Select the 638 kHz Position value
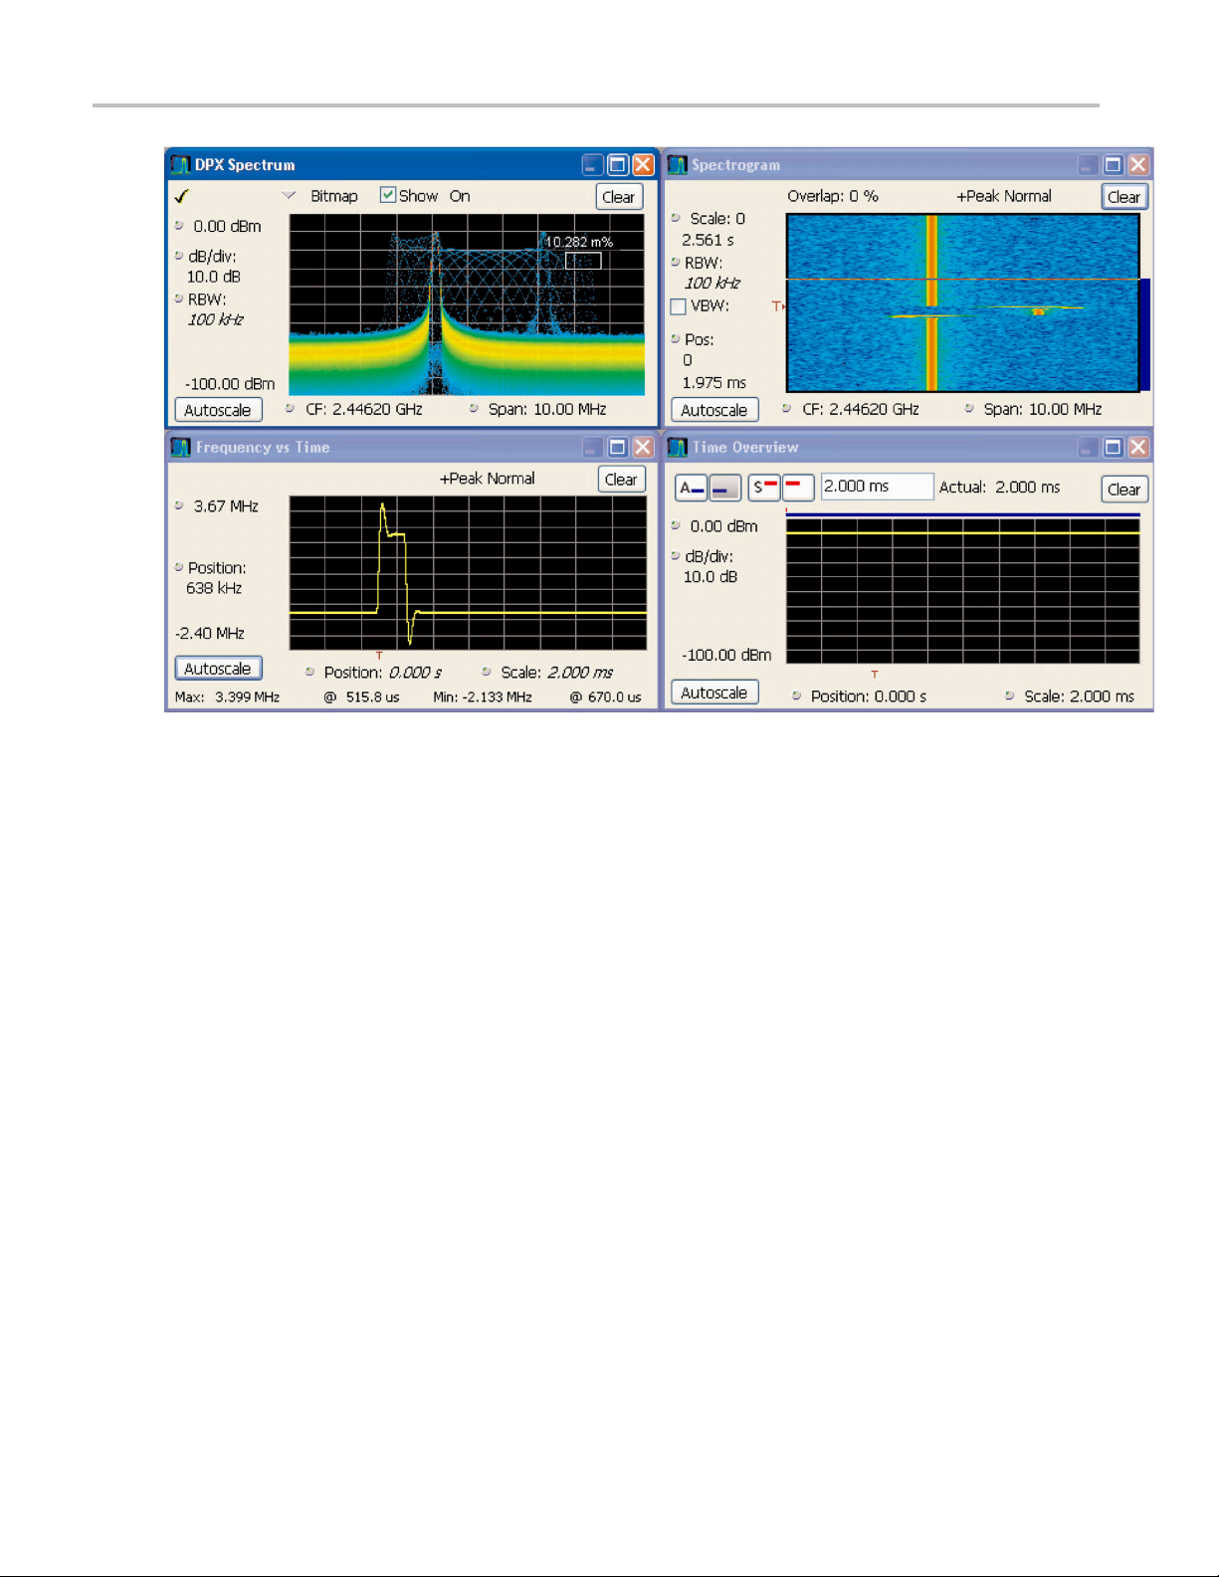Image resolution: width=1219 pixels, height=1577 pixels. point(214,588)
